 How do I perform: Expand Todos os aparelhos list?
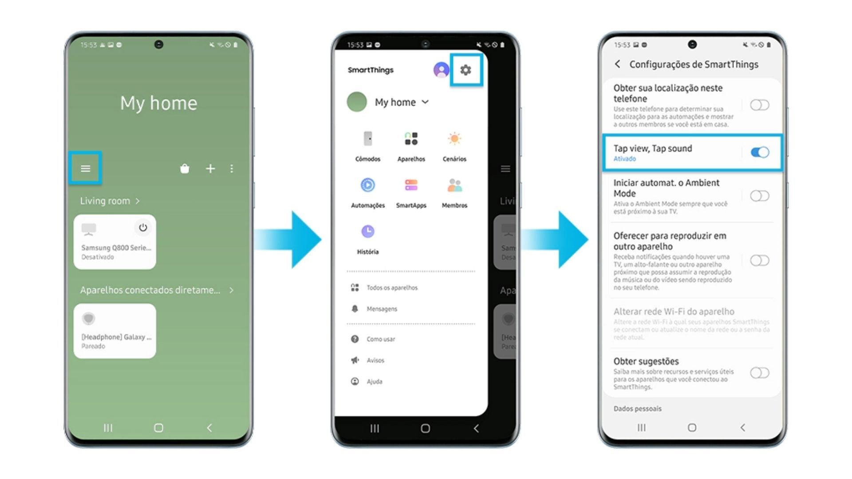pos(392,287)
